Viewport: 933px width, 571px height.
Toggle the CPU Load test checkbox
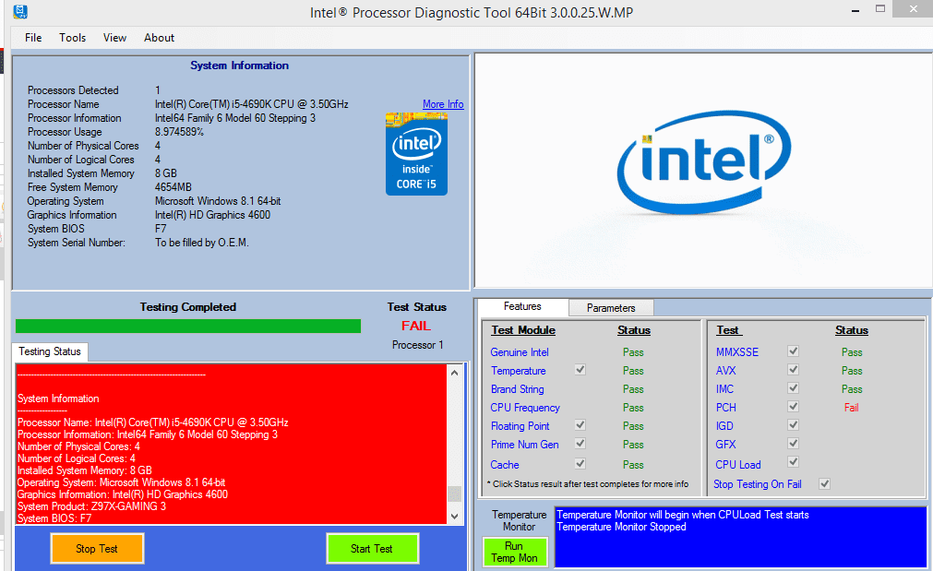point(793,462)
